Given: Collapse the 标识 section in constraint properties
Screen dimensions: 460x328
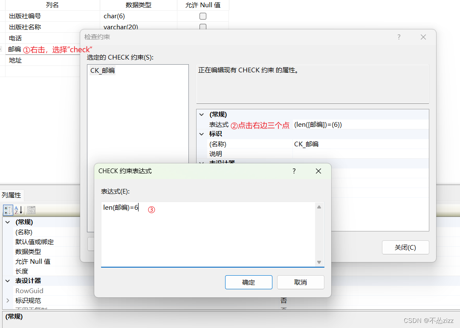Looking at the screenshot, I should click(201, 134).
